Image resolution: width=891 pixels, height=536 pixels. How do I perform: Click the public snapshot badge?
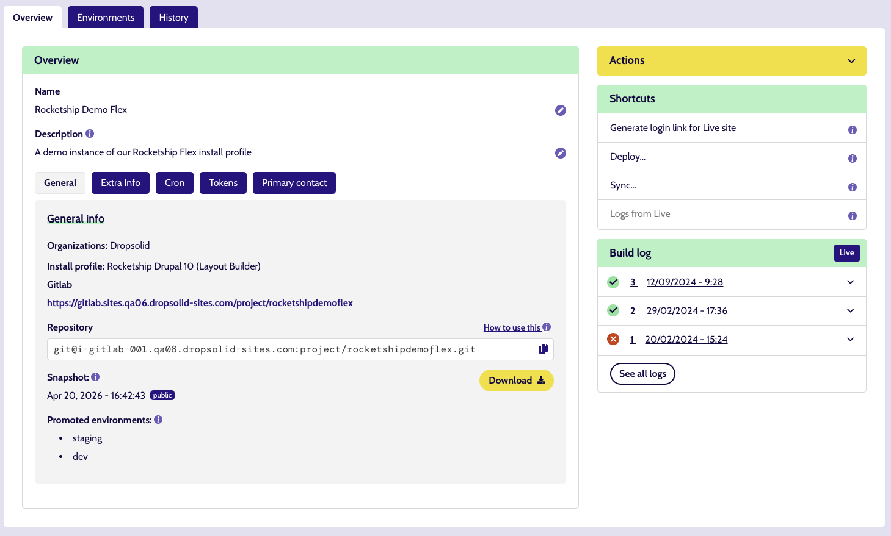[162, 395]
